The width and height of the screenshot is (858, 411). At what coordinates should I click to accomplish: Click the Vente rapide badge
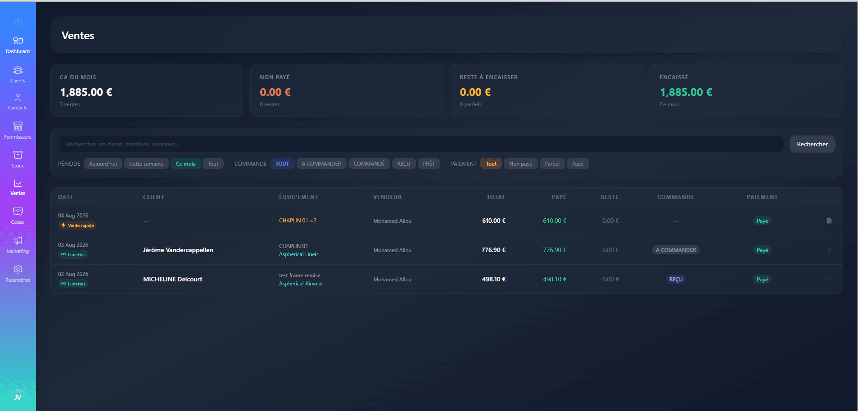click(77, 225)
